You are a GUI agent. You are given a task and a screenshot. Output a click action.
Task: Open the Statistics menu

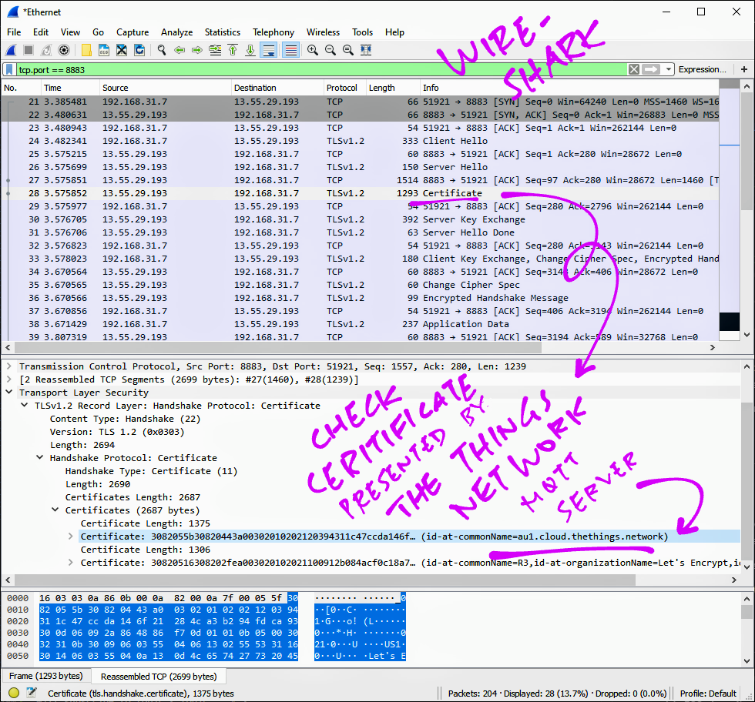222,32
